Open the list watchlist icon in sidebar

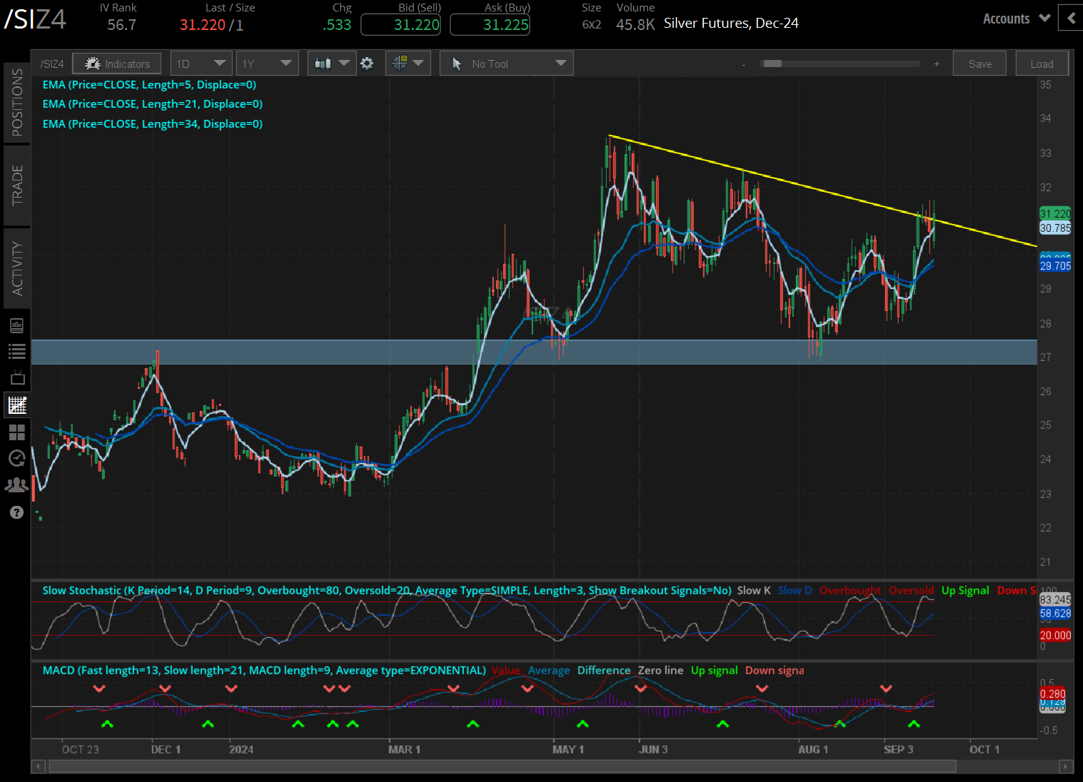[x=16, y=351]
